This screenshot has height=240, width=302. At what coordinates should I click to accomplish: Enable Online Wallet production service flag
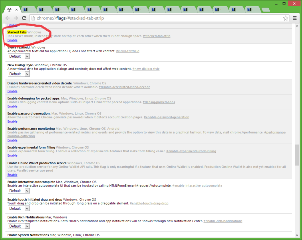12,175
